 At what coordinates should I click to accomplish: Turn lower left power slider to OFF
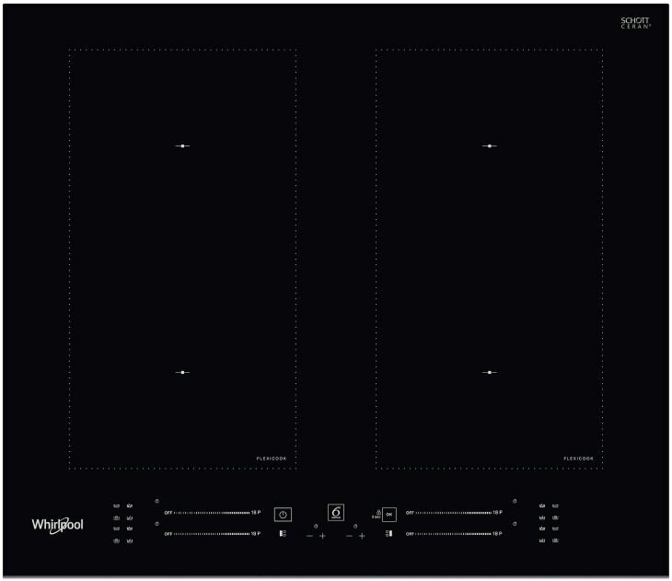[168, 534]
